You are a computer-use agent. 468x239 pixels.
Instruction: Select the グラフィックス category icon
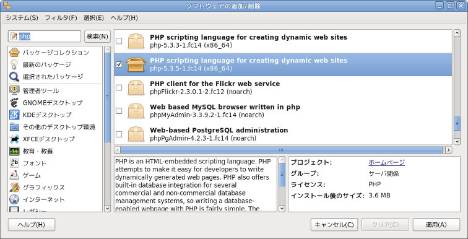[14, 188]
